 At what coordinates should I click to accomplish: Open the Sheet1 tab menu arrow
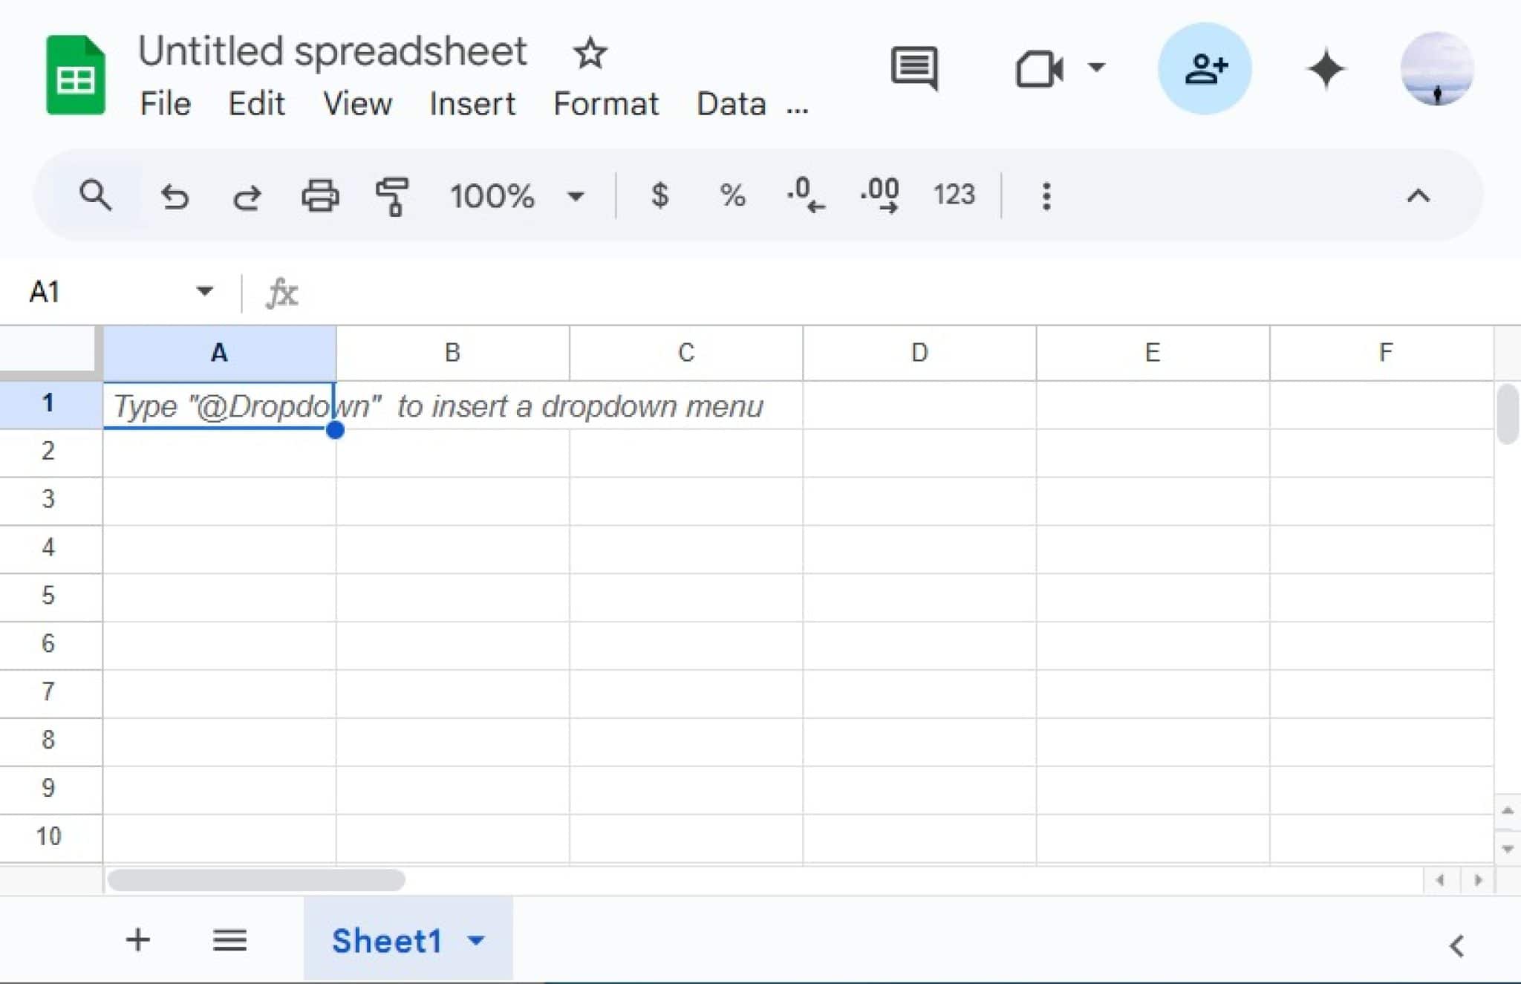pyautogui.click(x=476, y=940)
